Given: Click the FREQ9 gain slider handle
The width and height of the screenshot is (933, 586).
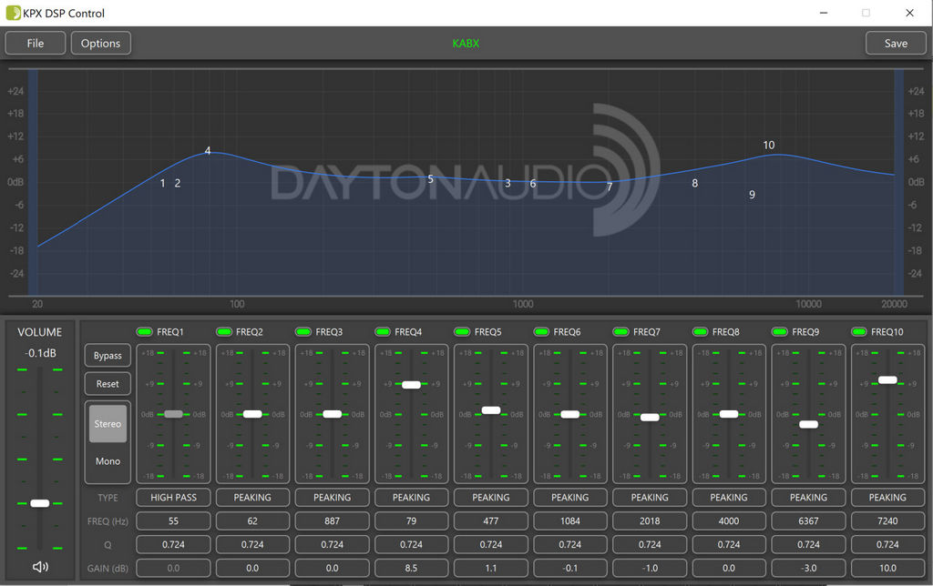Looking at the screenshot, I should 809,424.
